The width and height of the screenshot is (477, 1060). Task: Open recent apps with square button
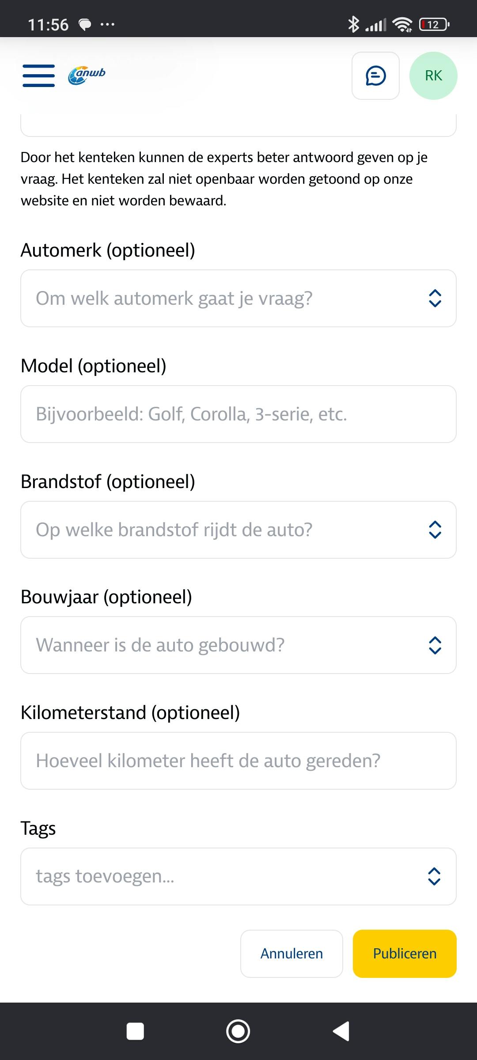[x=135, y=1031]
